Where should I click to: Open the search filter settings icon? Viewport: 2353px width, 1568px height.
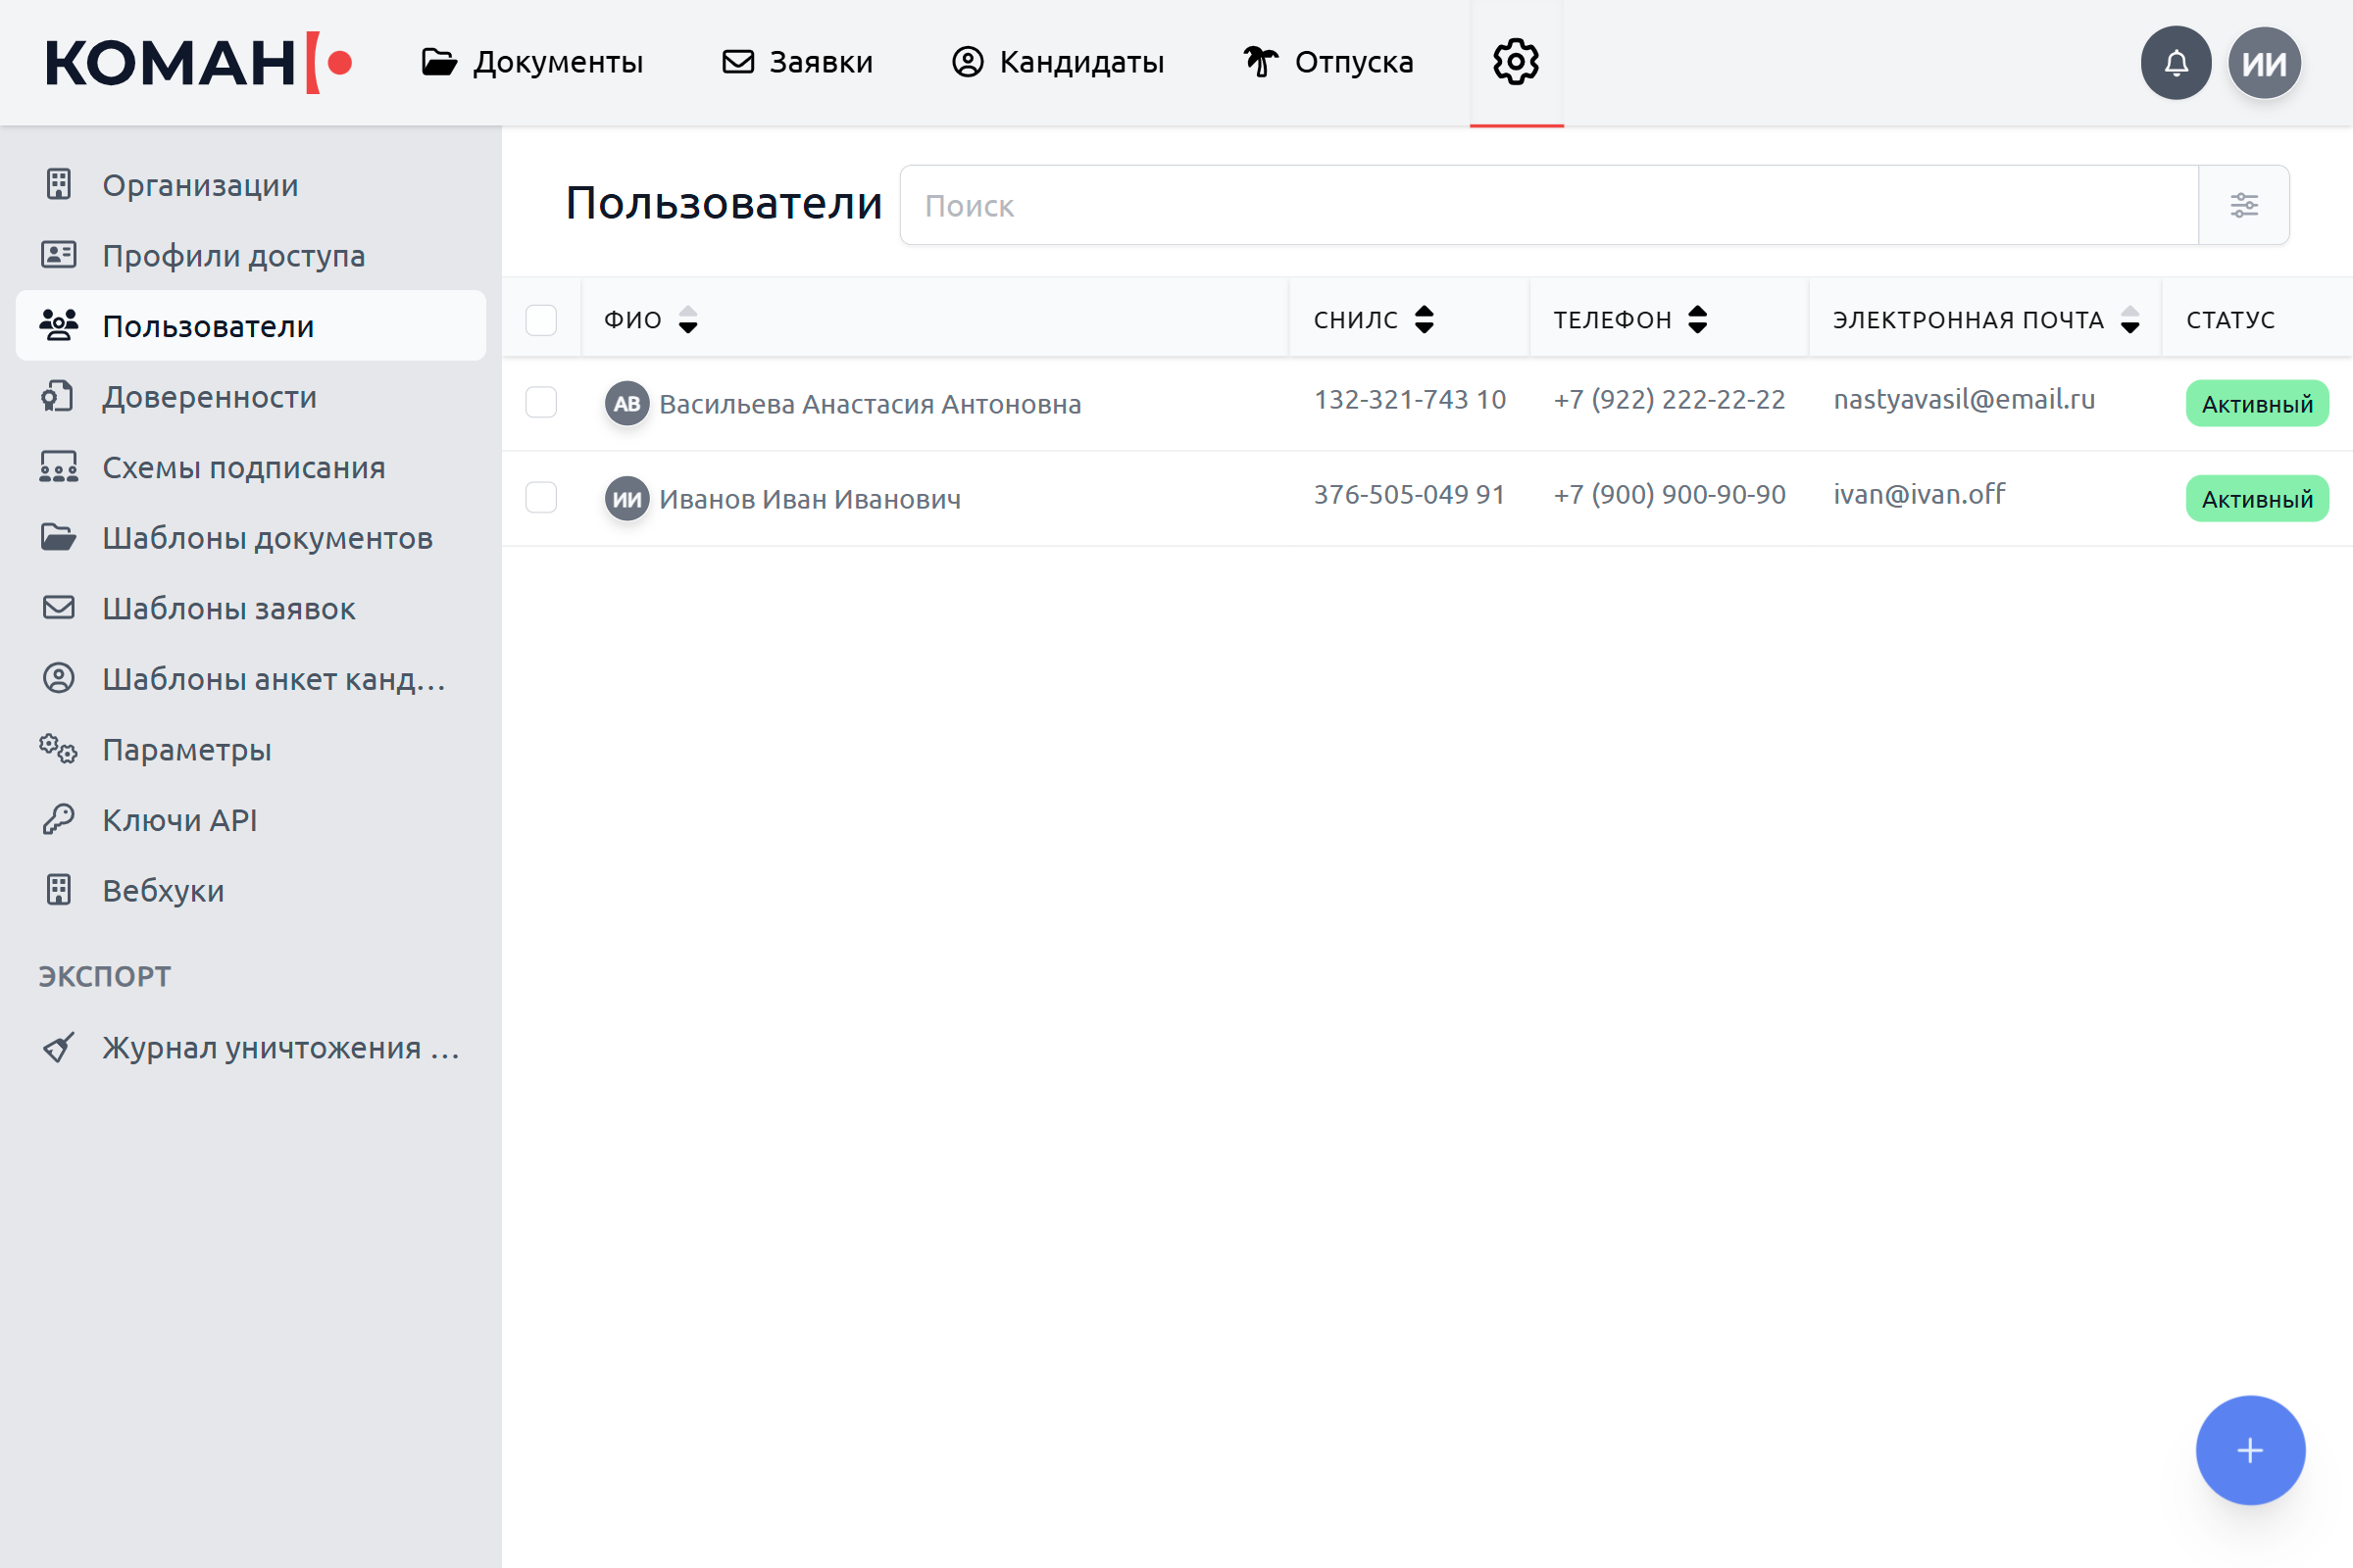point(2244,205)
